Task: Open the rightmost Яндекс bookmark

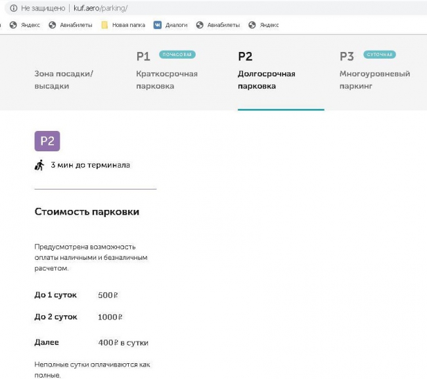Action: [269, 25]
